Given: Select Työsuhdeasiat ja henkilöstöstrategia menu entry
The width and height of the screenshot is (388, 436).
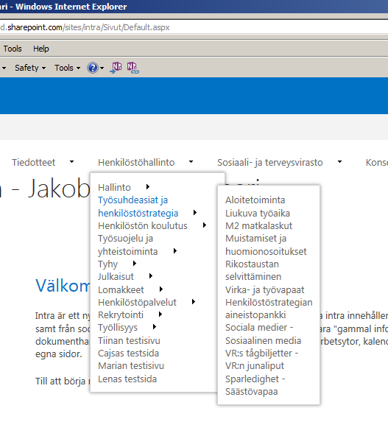Looking at the screenshot, I should click(138, 207).
